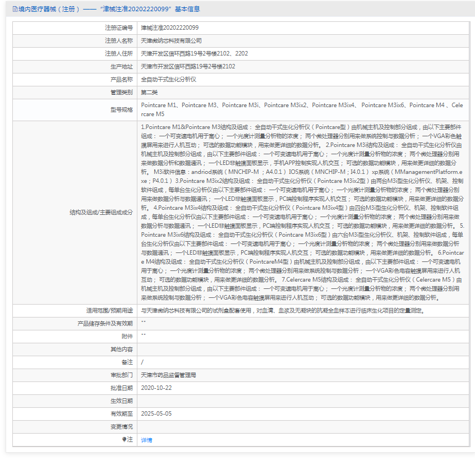Select registrant address ending 2102、2202
Screen dimensions: 475x460
click(x=195, y=54)
